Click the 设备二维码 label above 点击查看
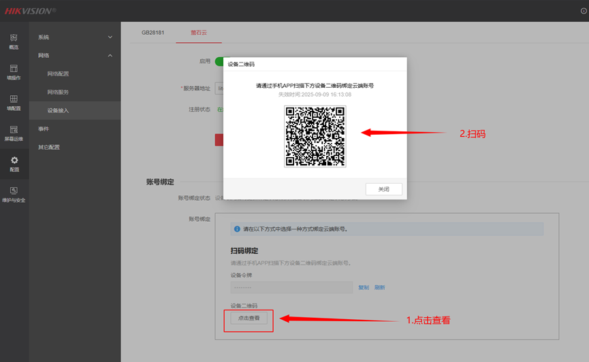Screen dimensions: 589x362 [x=244, y=306]
